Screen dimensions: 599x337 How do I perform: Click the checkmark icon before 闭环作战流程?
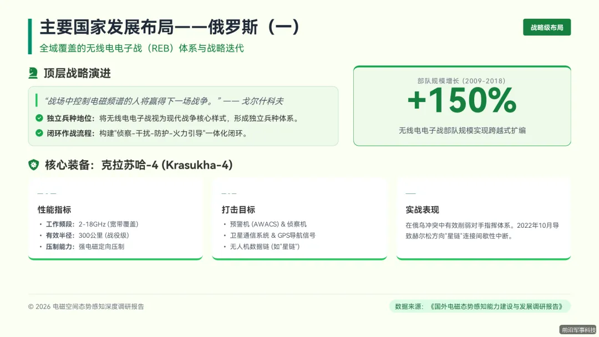[x=39, y=133]
